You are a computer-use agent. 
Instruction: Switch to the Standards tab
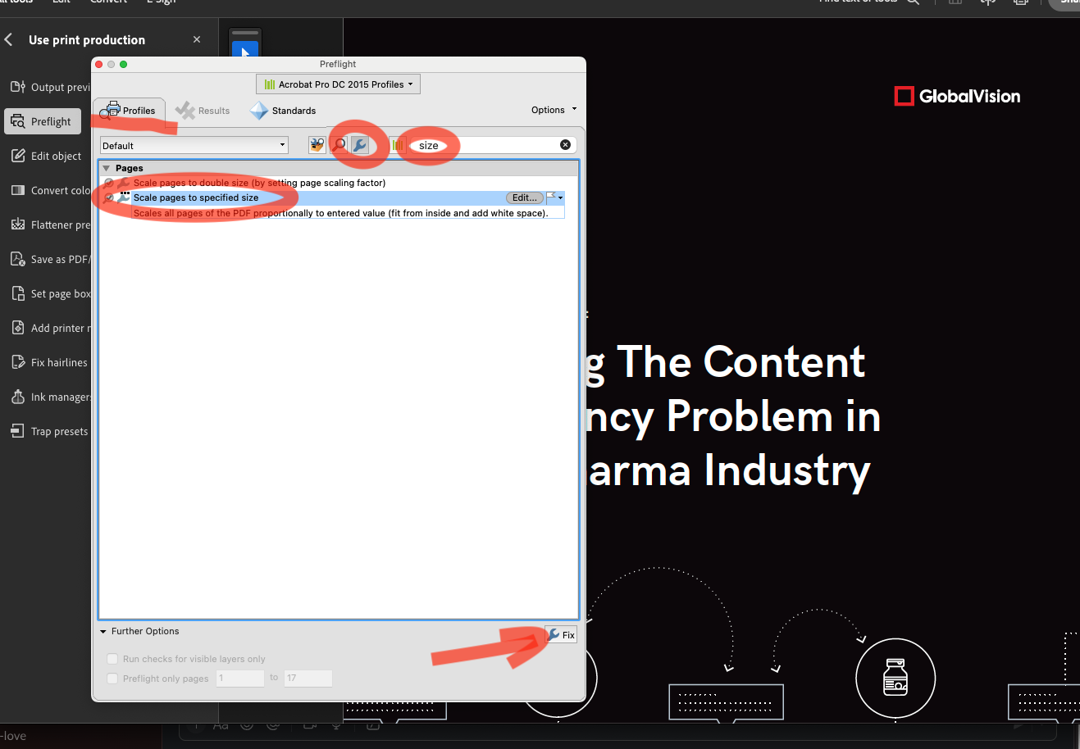pos(284,111)
